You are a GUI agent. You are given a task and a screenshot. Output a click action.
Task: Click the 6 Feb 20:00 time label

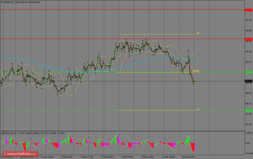[x=107, y=157]
